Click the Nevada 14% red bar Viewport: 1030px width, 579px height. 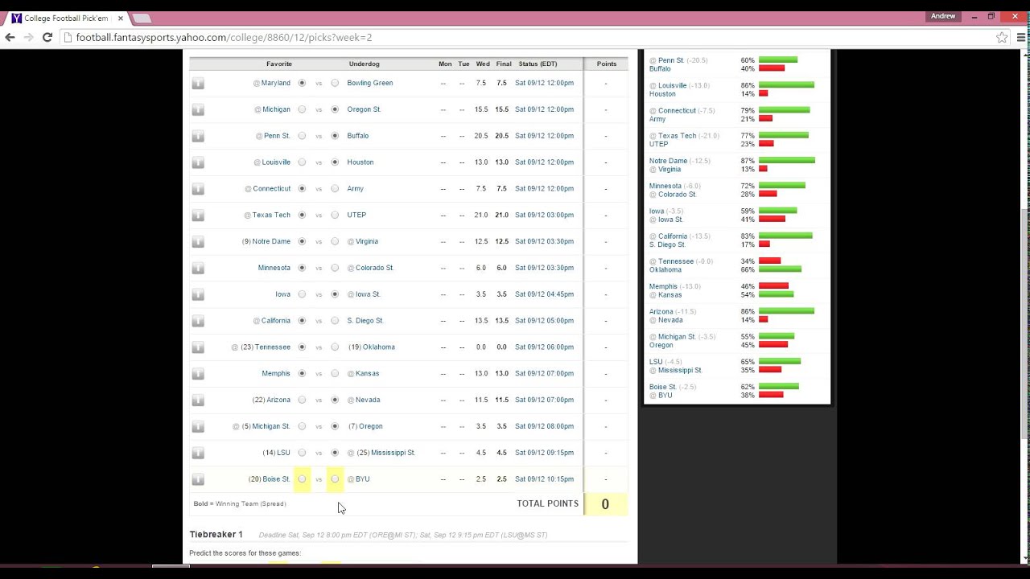click(763, 319)
